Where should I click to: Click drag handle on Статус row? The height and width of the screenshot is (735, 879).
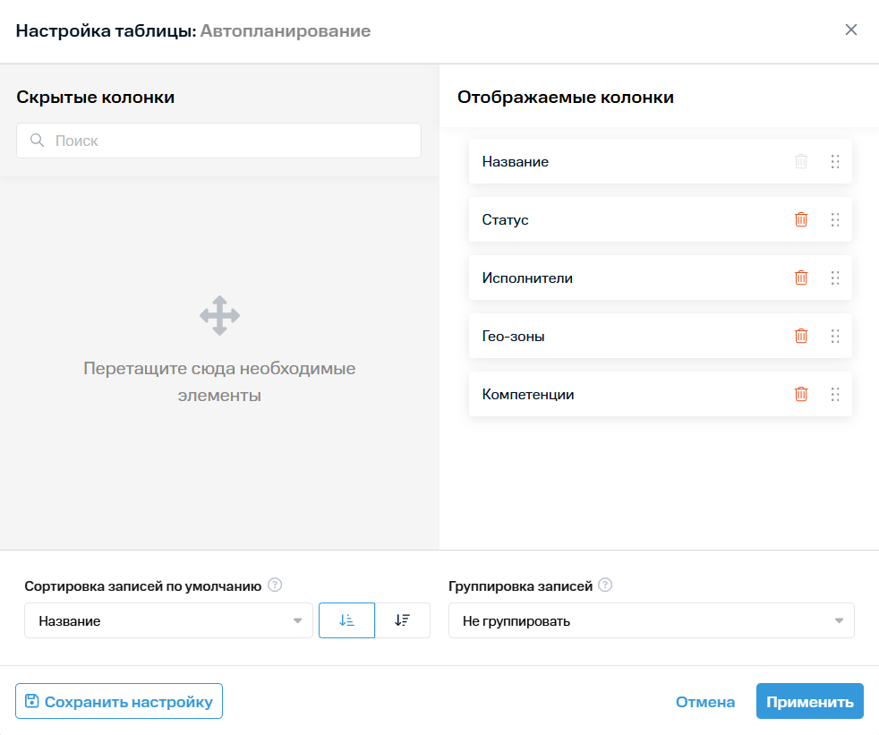pyautogui.click(x=835, y=219)
